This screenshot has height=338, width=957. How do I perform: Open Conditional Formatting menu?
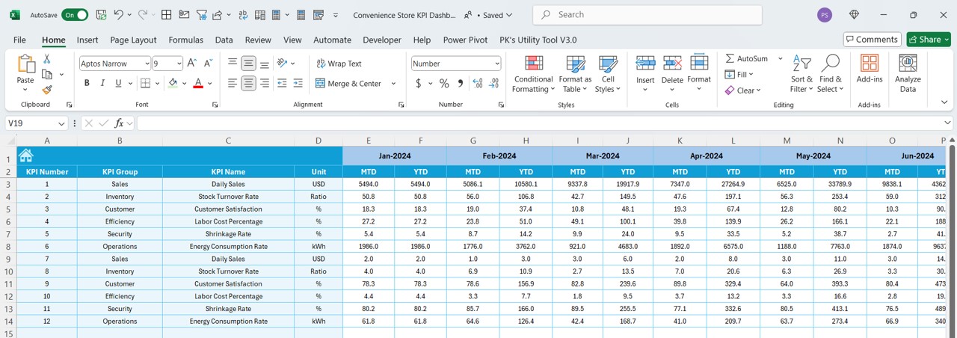coord(533,74)
